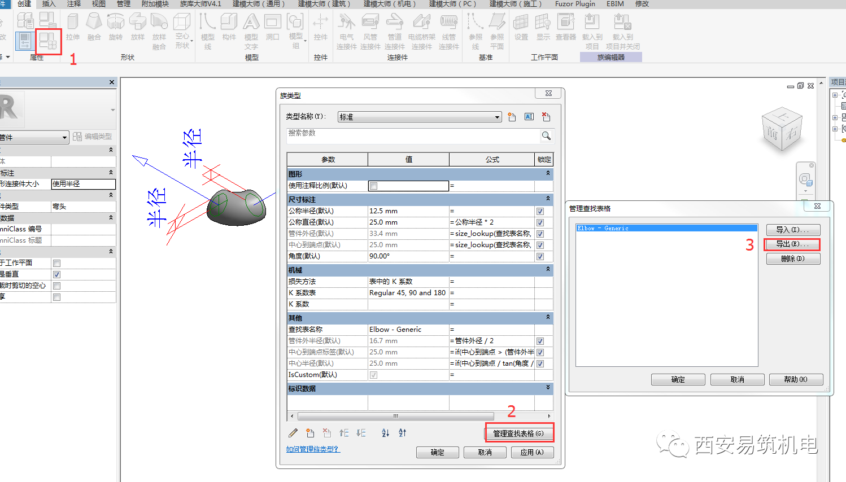
Task: Sort parameters ascending A-Z icon
Action: coord(385,433)
